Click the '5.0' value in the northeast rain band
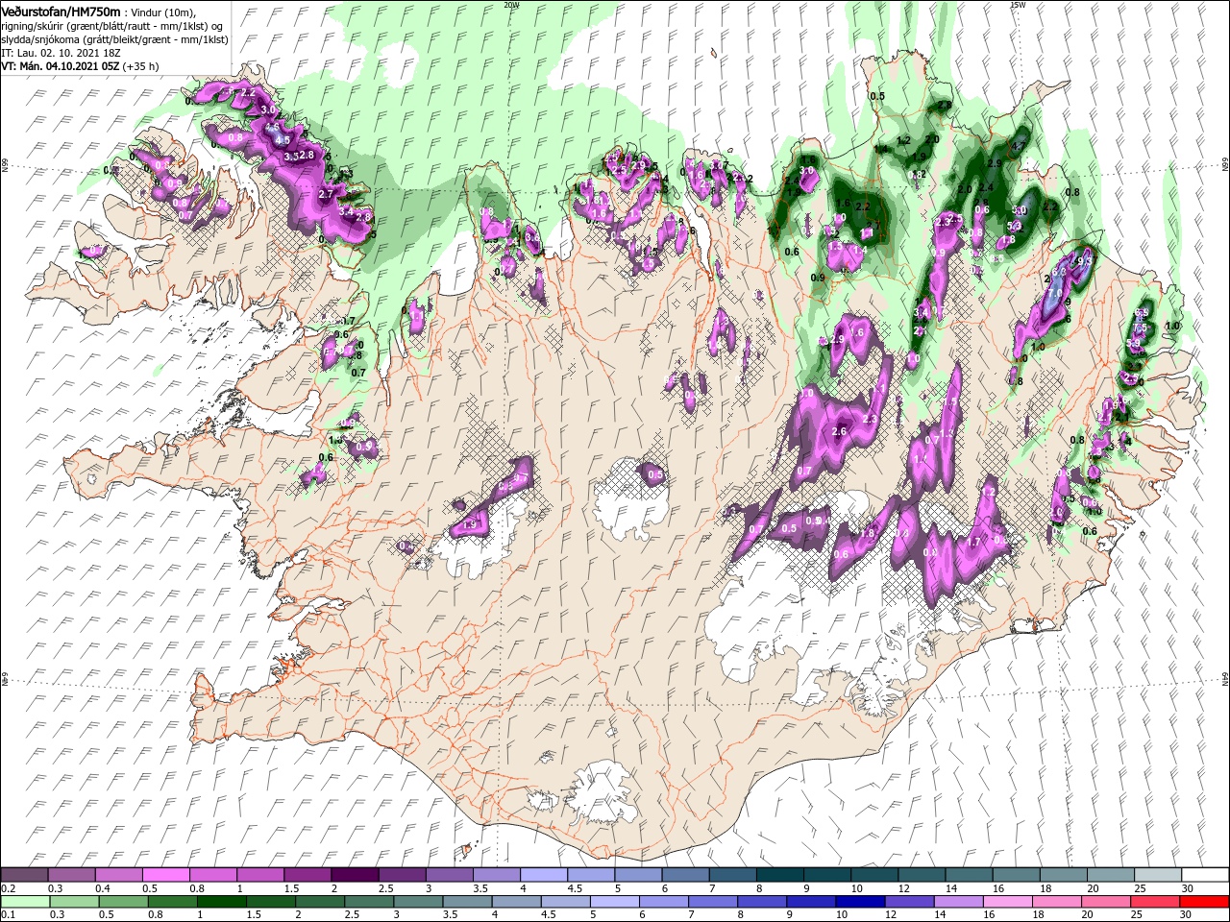This screenshot has width=1230, height=922. 1020,210
